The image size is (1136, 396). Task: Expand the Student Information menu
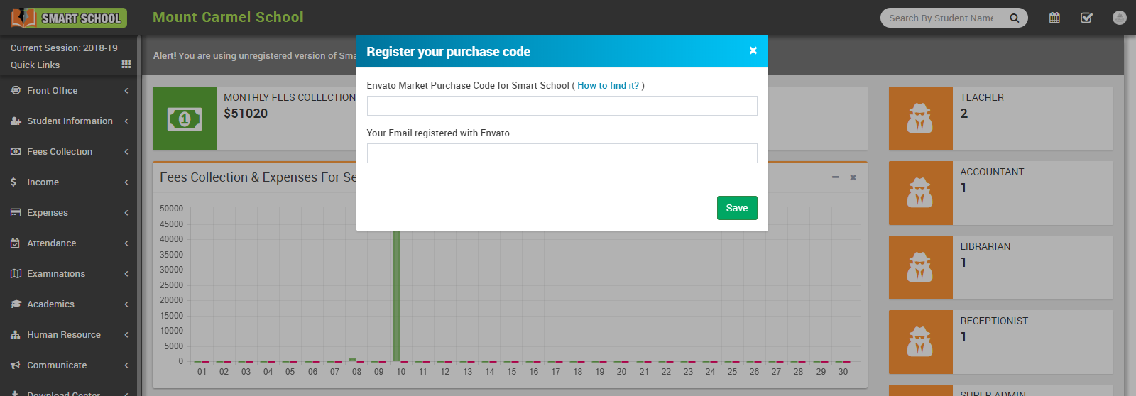point(69,121)
